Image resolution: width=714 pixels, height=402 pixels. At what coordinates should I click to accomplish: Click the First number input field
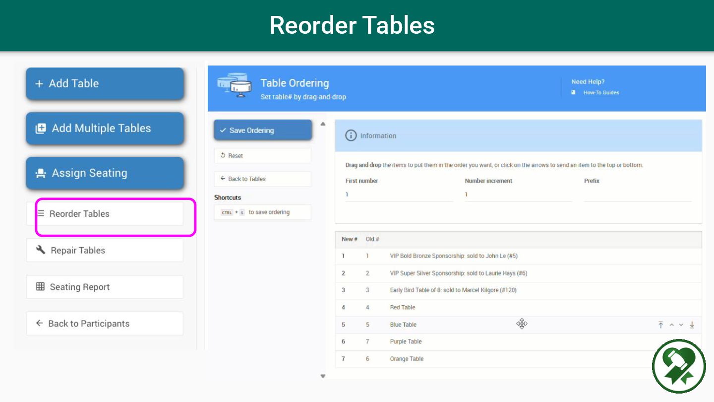click(x=399, y=195)
